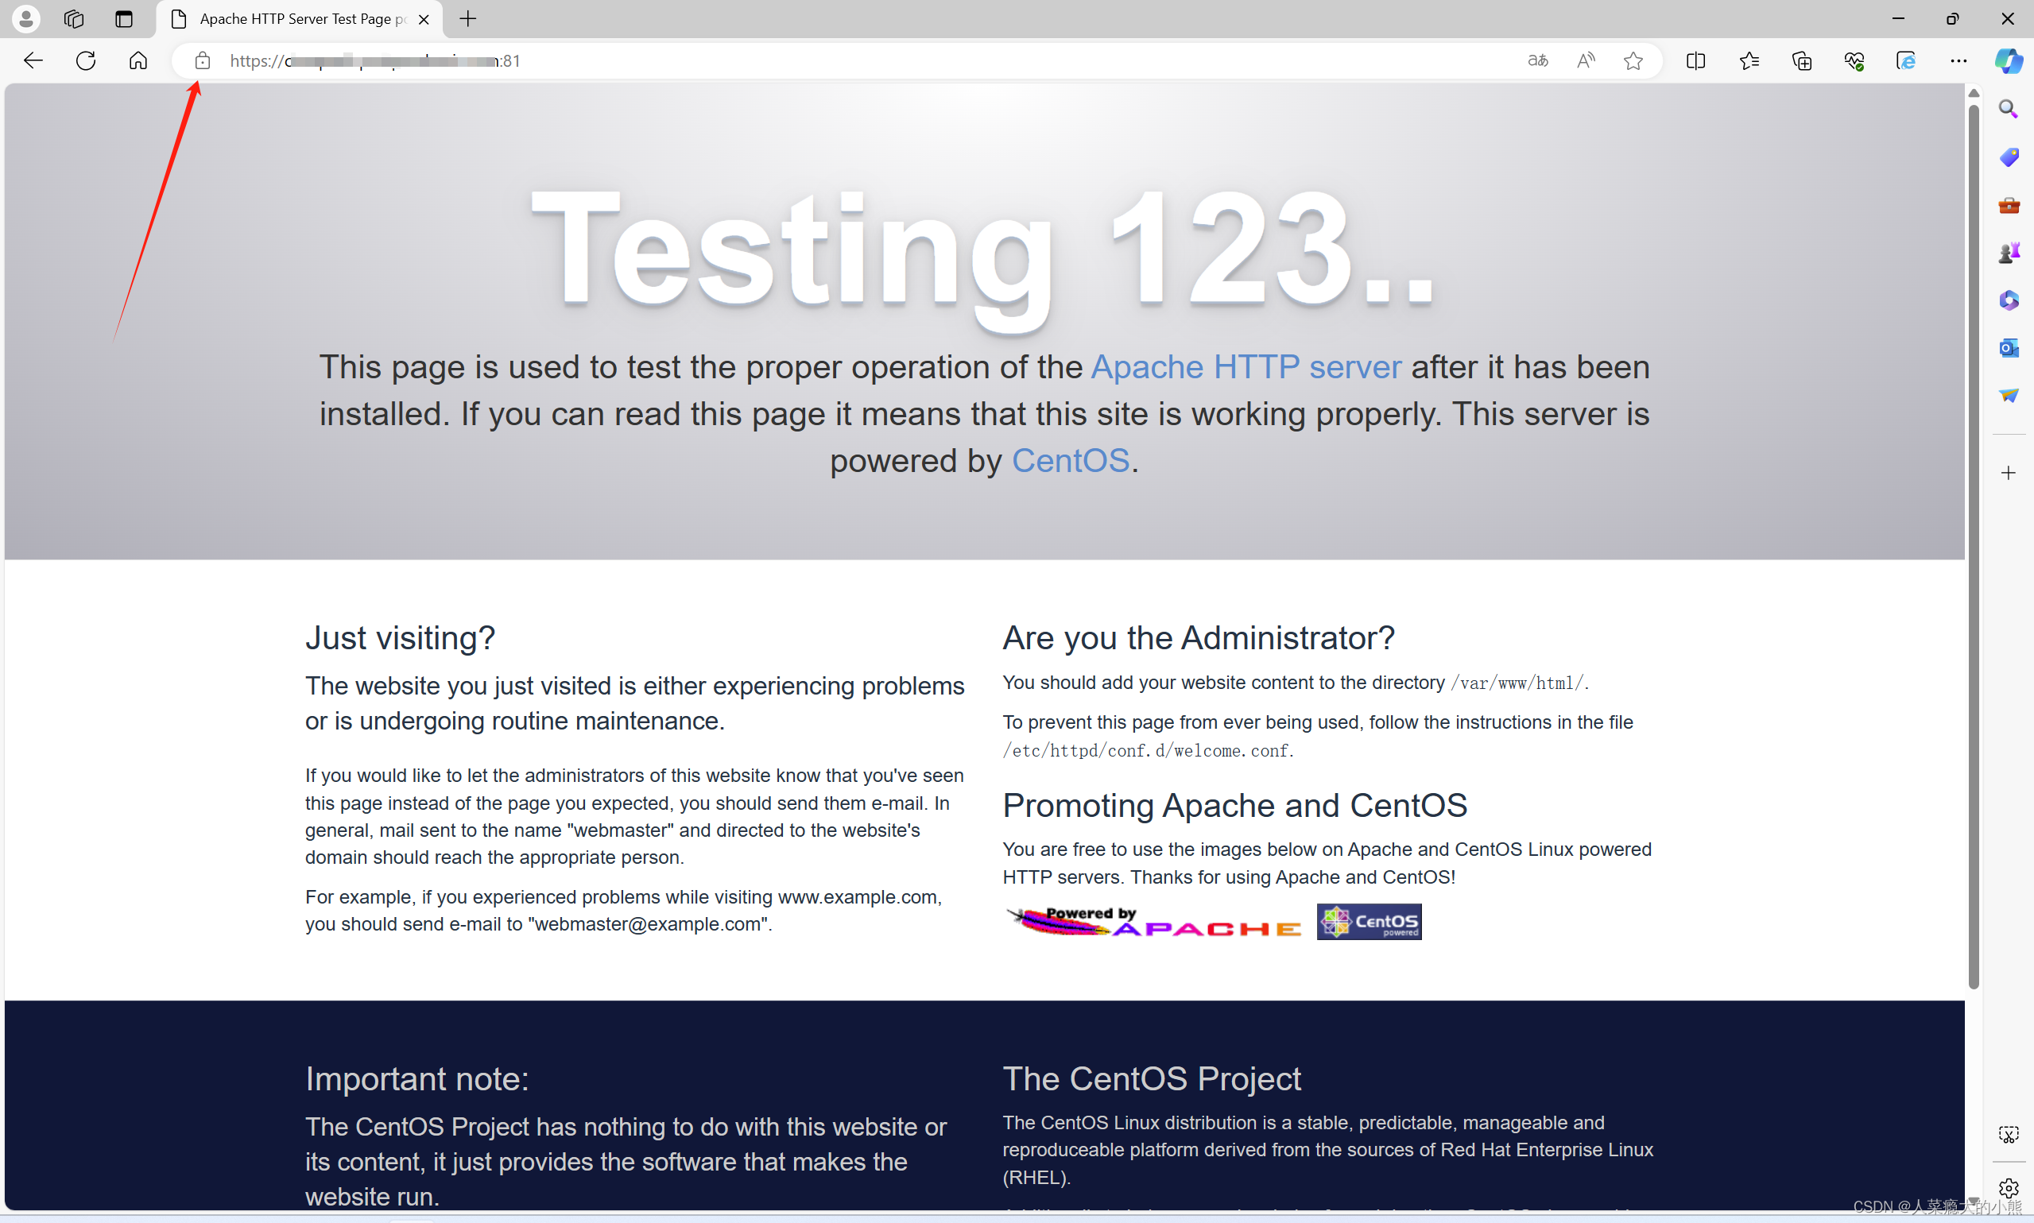Click the browser Refresh icon

tap(86, 61)
